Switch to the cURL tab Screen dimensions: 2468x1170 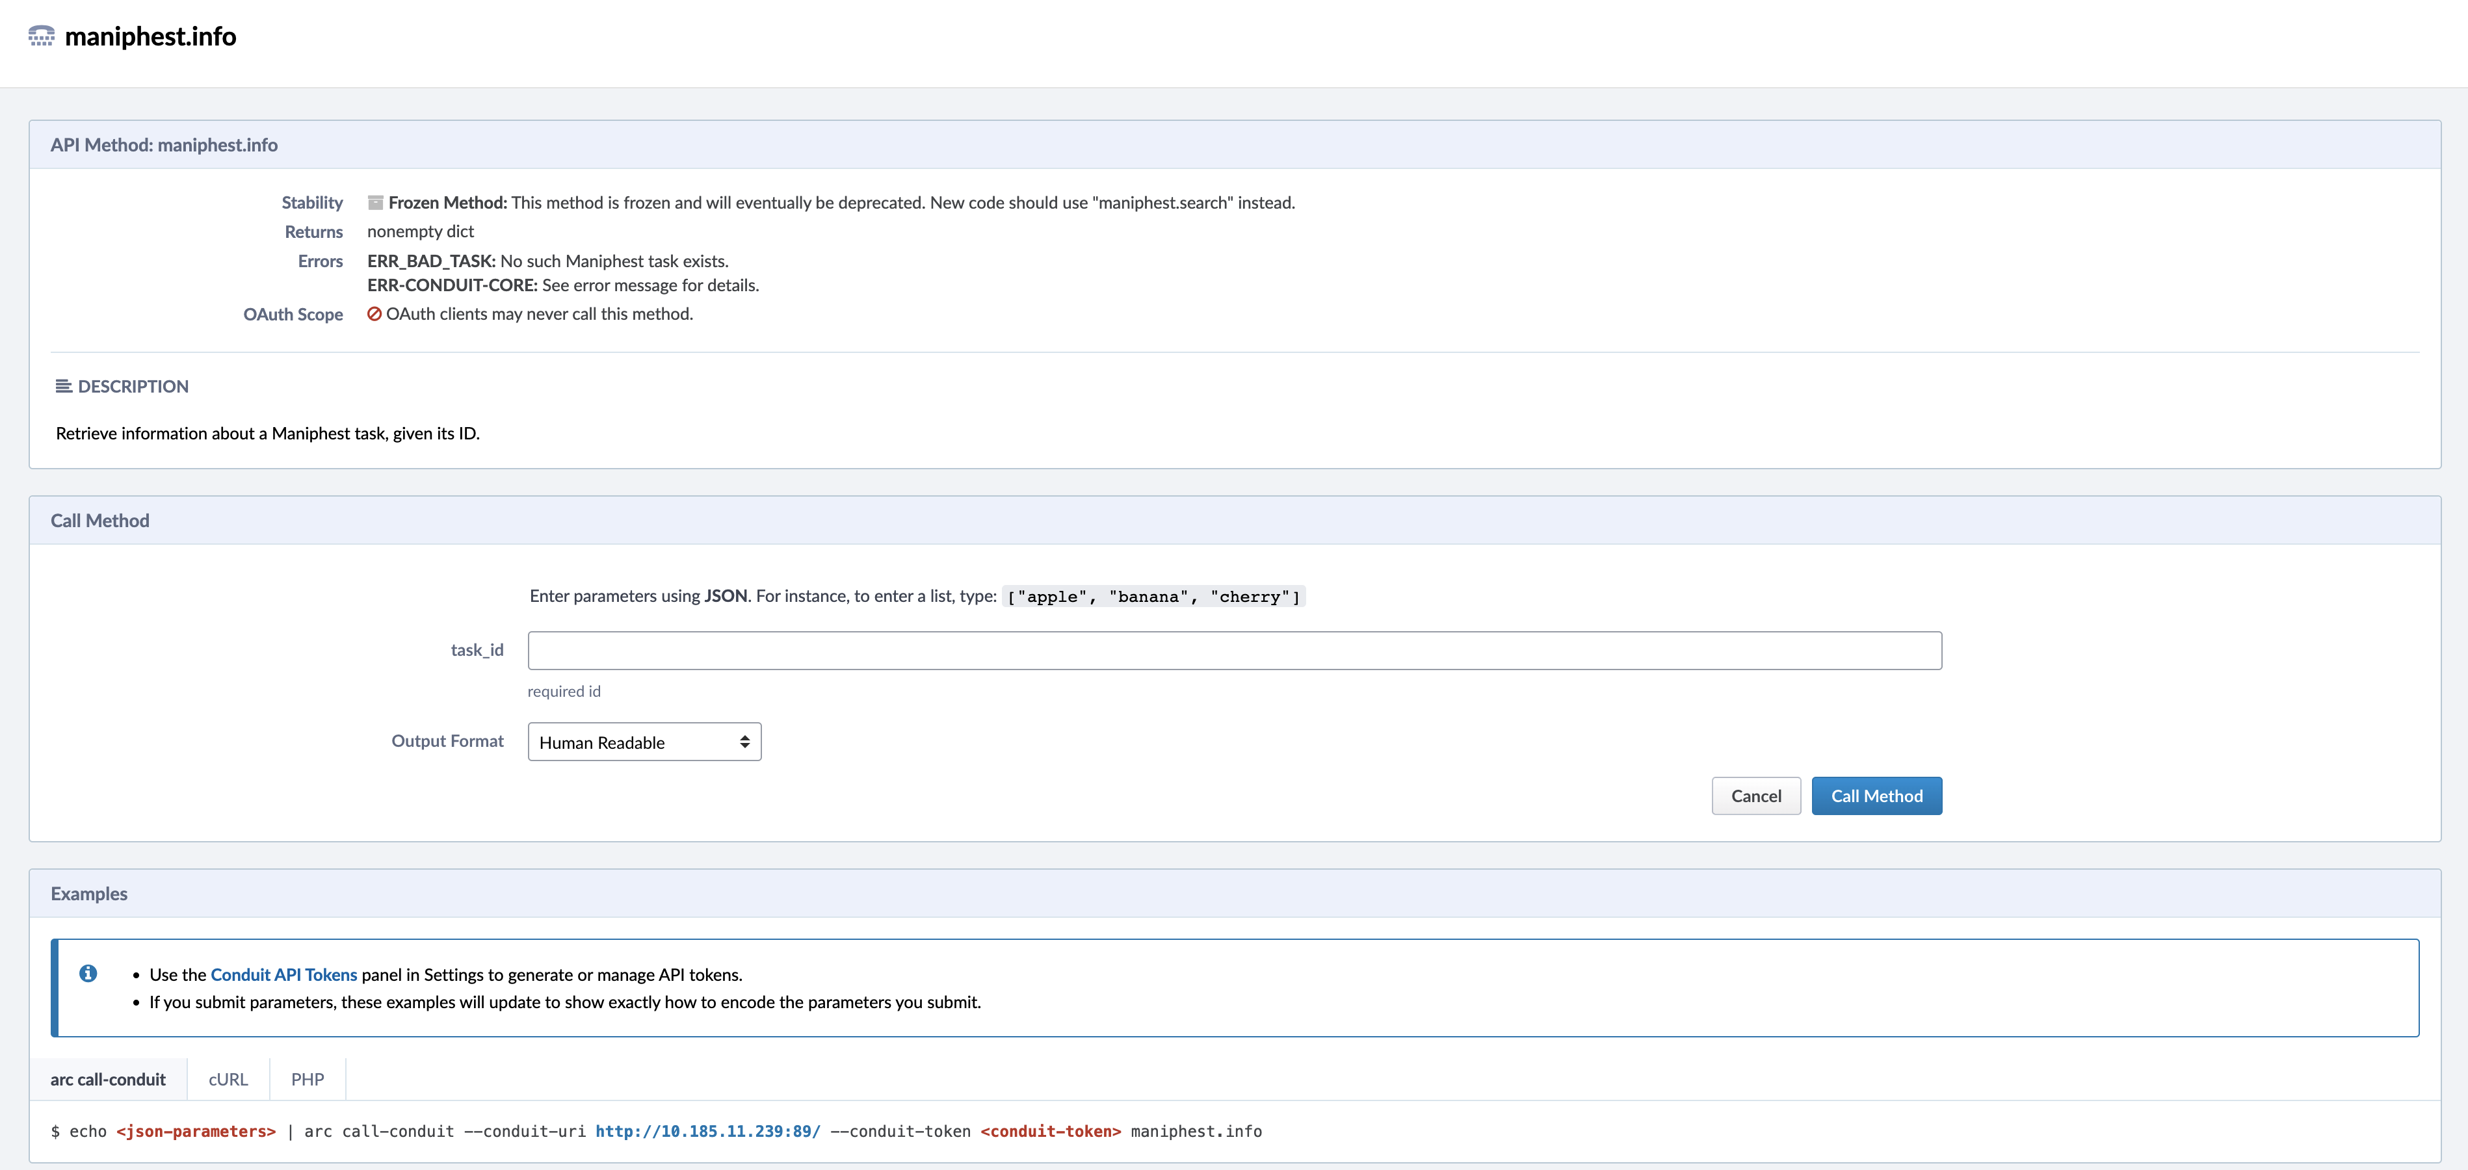[x=227, y=1079]
